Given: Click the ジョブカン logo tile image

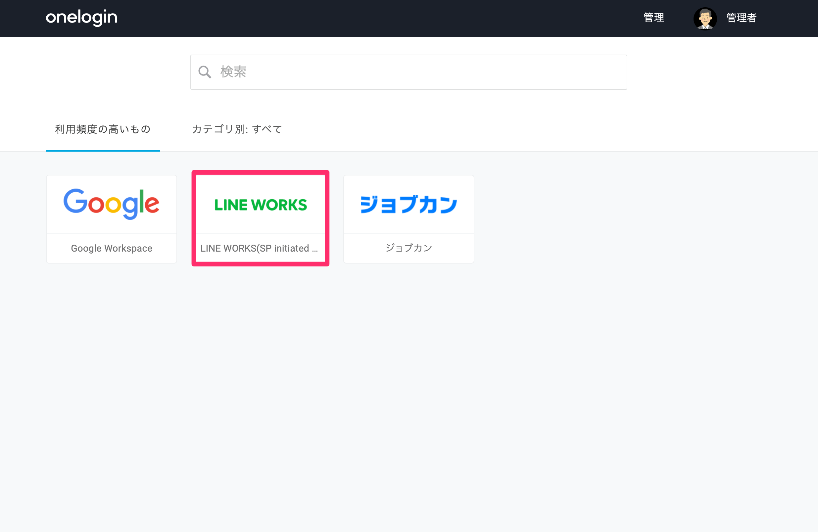Looking at the screenshot, I should coord(409,204).
